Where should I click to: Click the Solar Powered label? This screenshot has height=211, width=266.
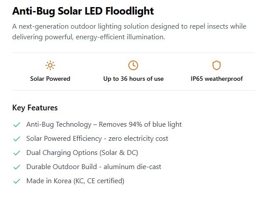point(50,79)
